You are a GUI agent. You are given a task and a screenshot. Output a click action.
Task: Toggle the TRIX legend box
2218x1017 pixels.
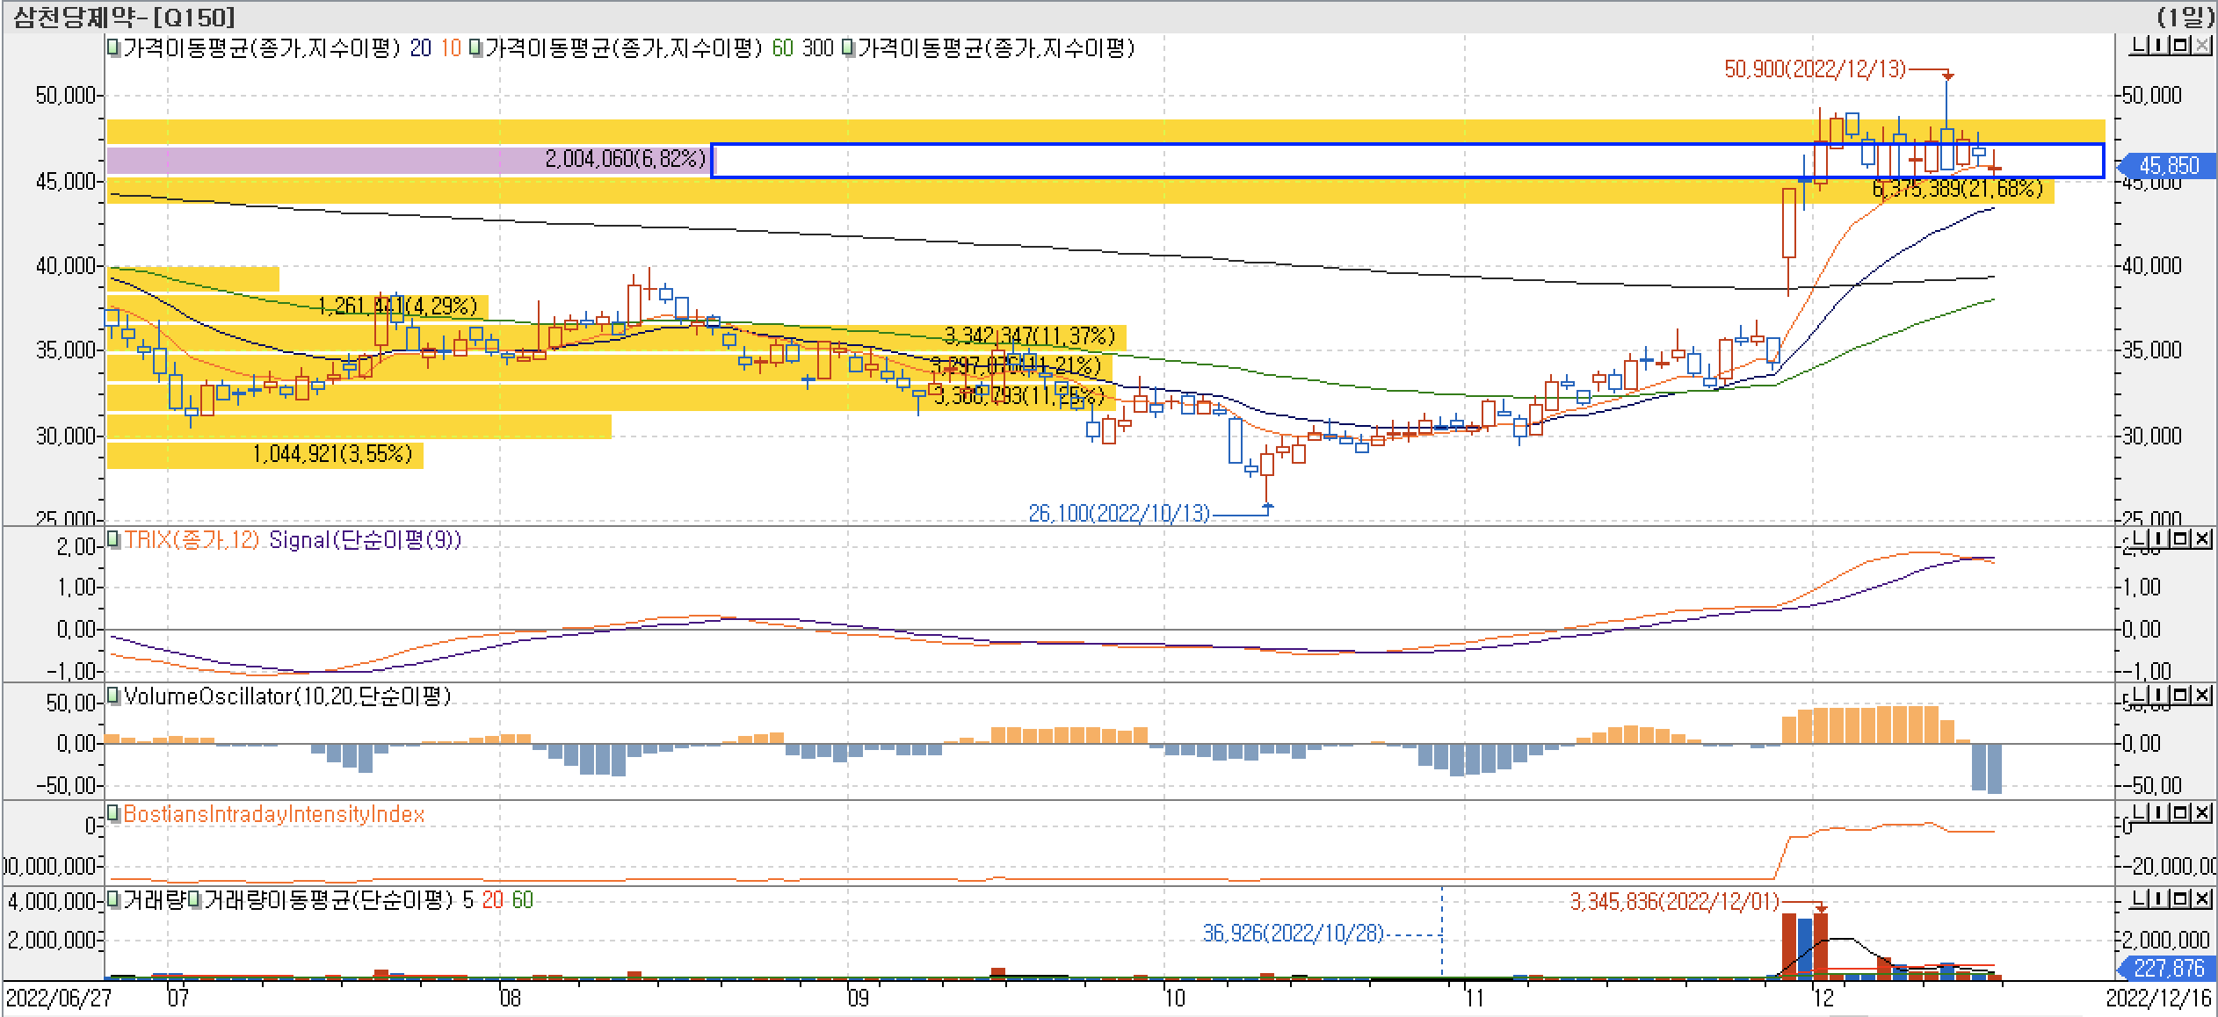coord(114,539)
